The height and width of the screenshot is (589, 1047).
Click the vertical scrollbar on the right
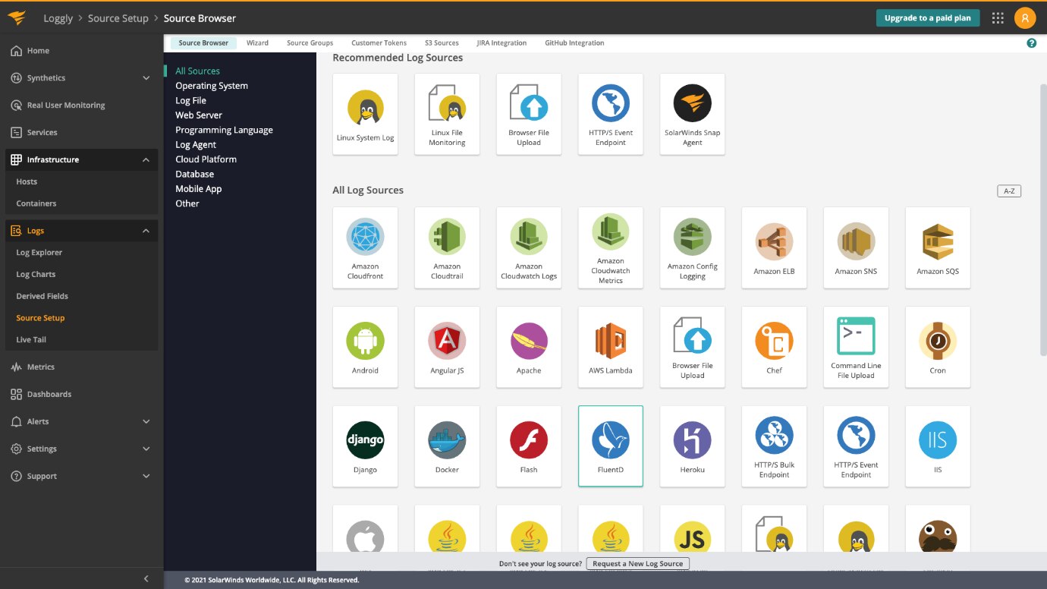(x=1042, y=190)
